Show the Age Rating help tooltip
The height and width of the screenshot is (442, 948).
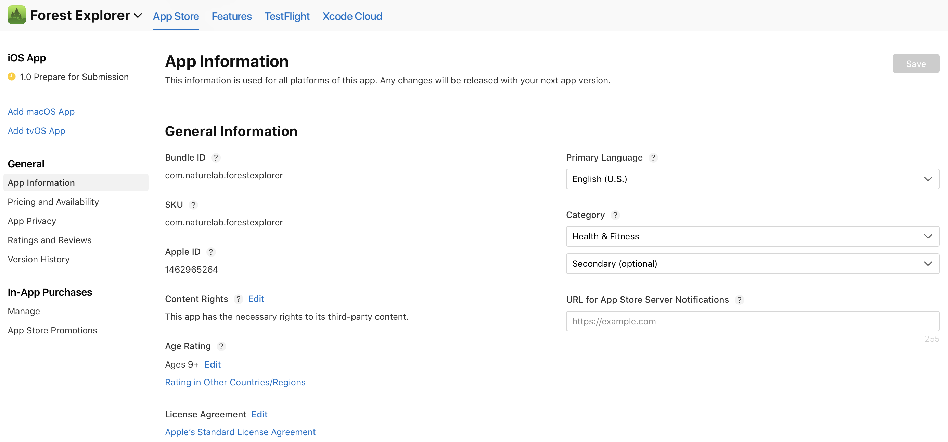221,346
